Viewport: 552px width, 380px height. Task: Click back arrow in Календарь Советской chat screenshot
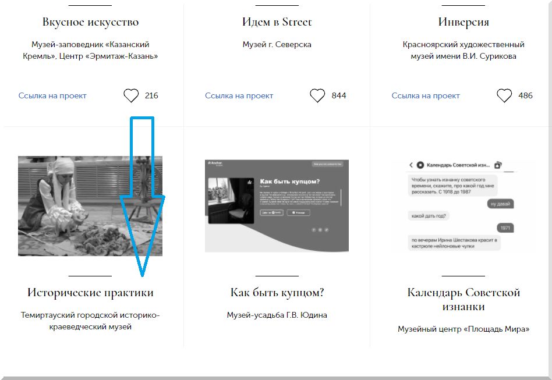click(x=411, y=165)
